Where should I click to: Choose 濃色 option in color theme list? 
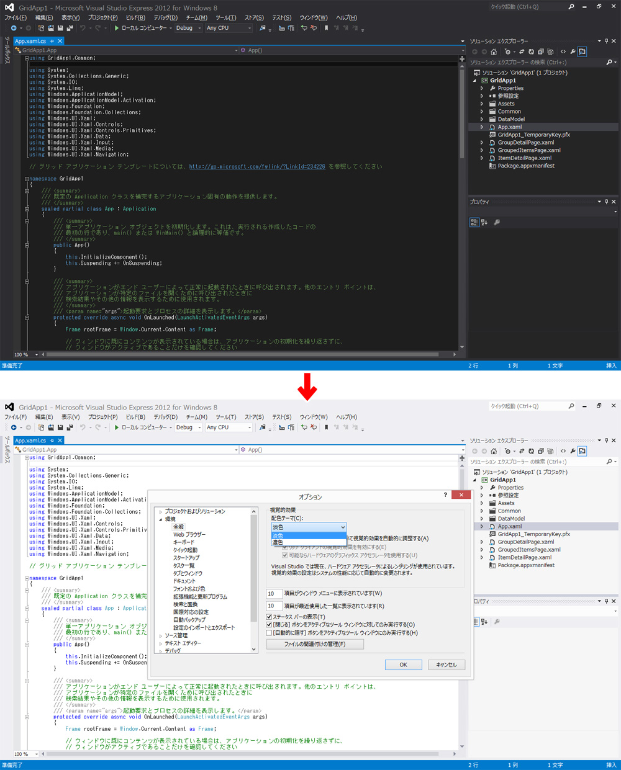tap(309, 542)
